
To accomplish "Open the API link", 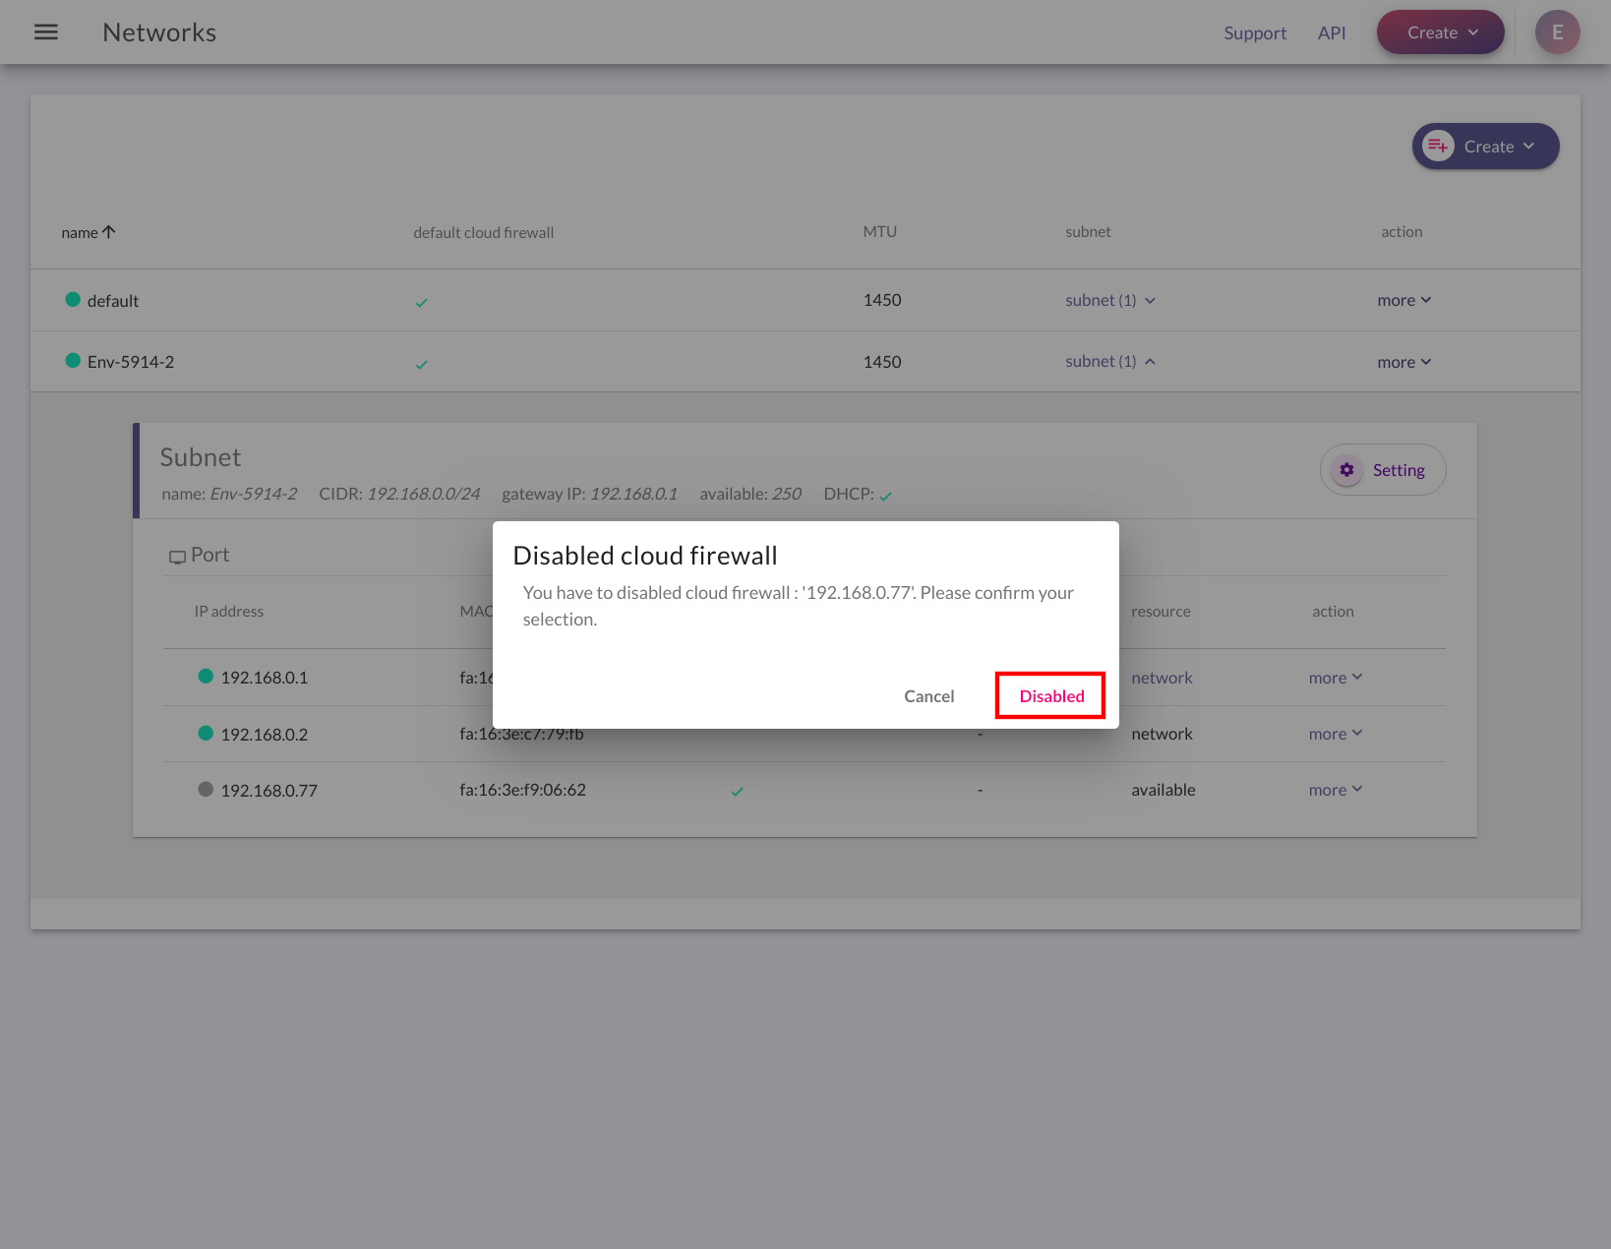I will coord(1332,32).
